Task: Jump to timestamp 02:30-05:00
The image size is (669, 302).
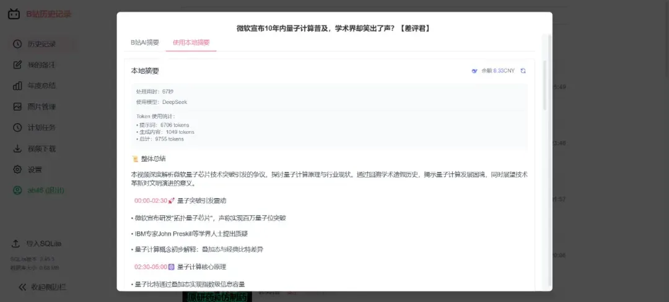Action: coord(151,267)
